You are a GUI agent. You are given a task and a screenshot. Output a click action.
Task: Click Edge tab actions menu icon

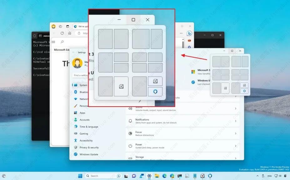click(68, 27)
